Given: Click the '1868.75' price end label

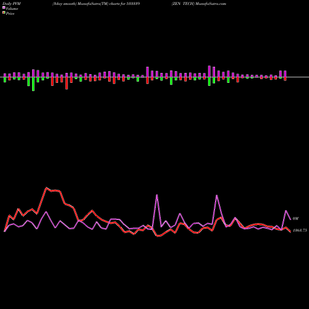Looking at the screenshot, I should (x=300, y=231).
